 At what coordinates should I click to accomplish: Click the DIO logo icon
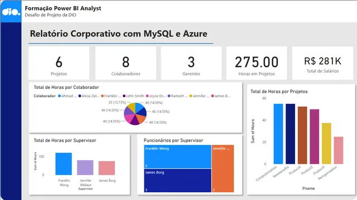(x=11, y=11)
